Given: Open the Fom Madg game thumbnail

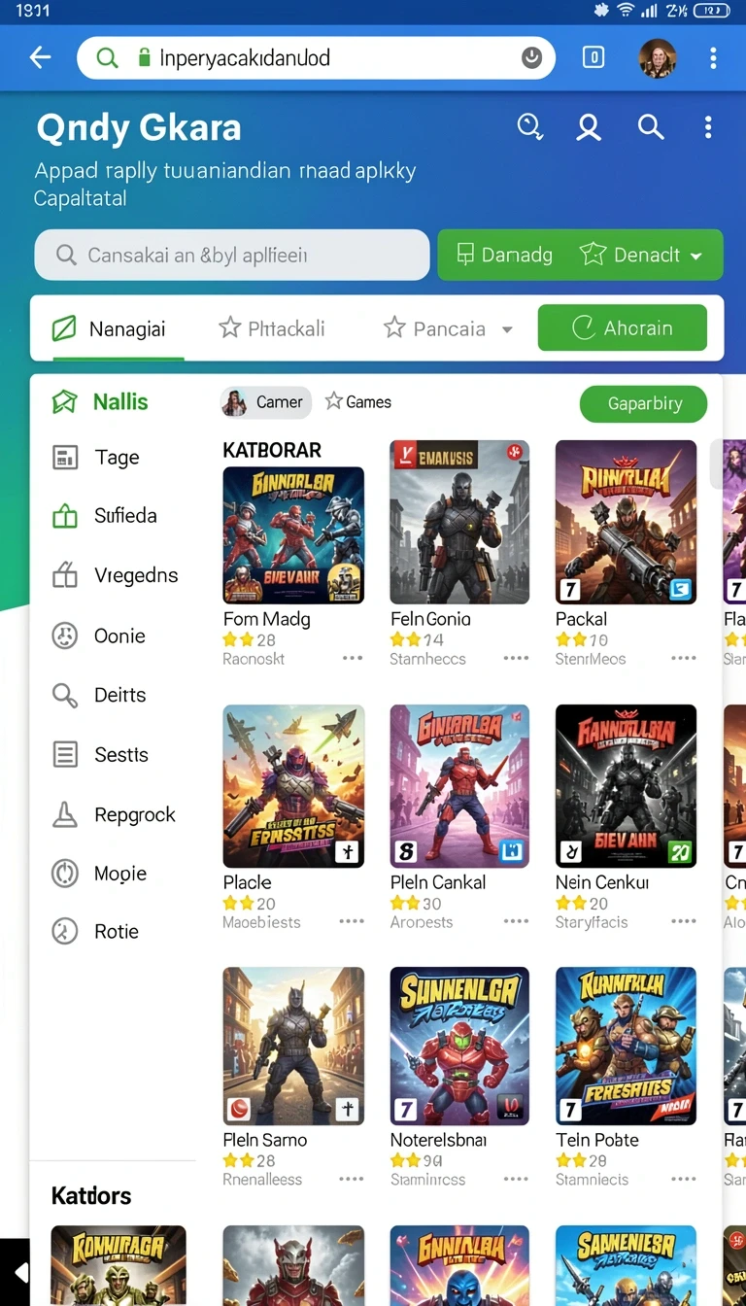Looking at the screenshot, I should click(x=293, y=535).
